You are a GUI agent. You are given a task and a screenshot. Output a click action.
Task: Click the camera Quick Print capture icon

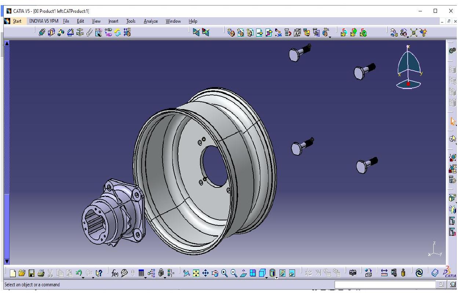pos(353,272)
